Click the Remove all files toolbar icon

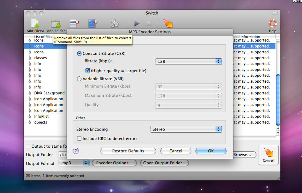(93, 23)
